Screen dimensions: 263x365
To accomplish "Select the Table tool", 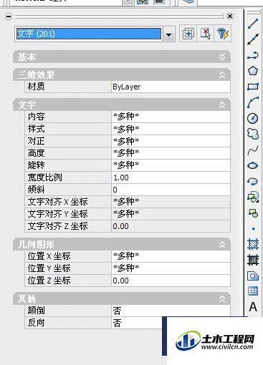I will (253, 291).
